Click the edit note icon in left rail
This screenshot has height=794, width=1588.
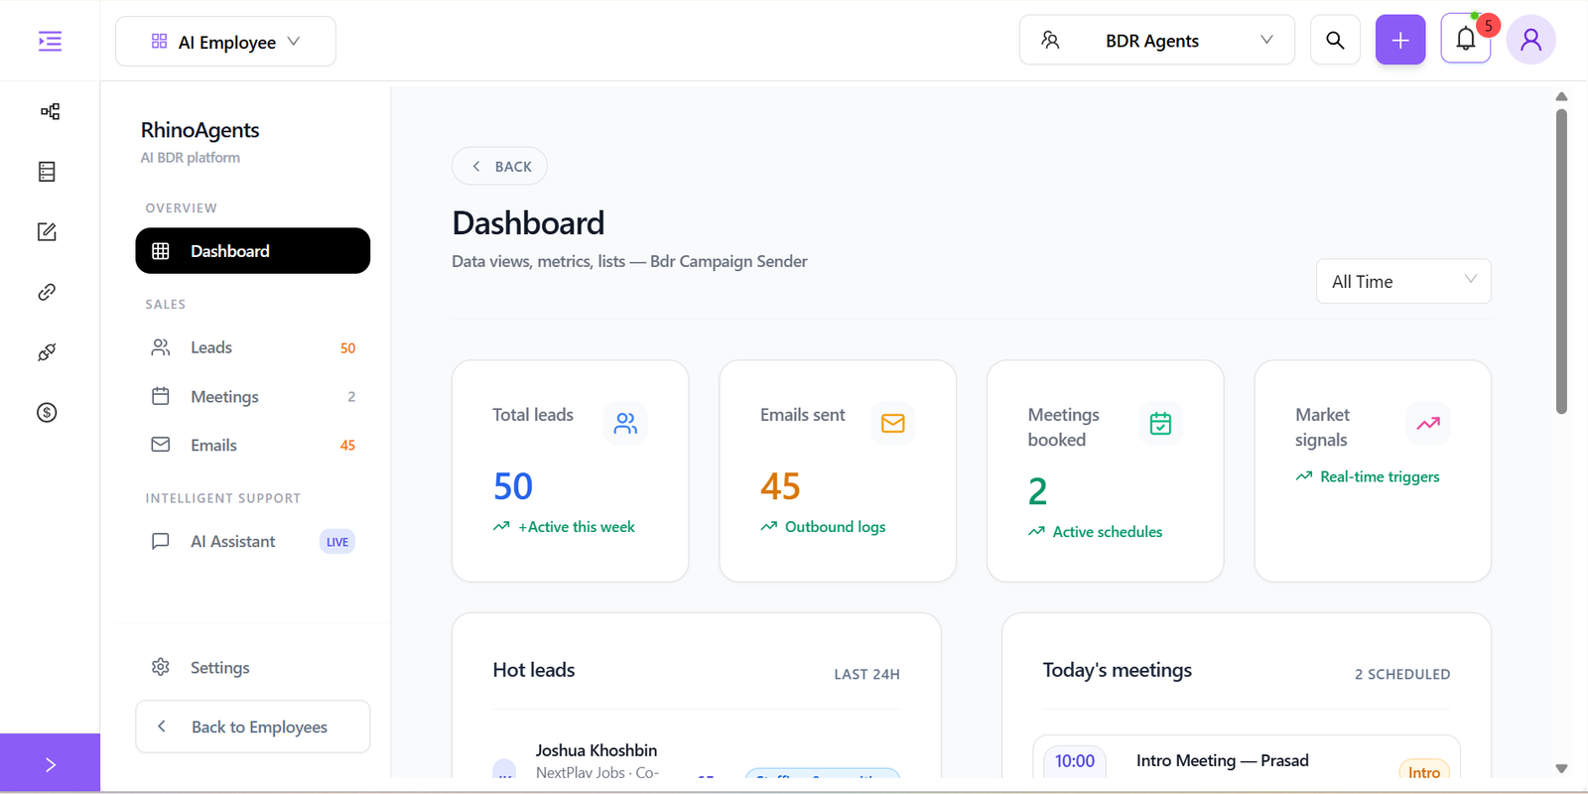pyautogui.click(x=47, y=231)
